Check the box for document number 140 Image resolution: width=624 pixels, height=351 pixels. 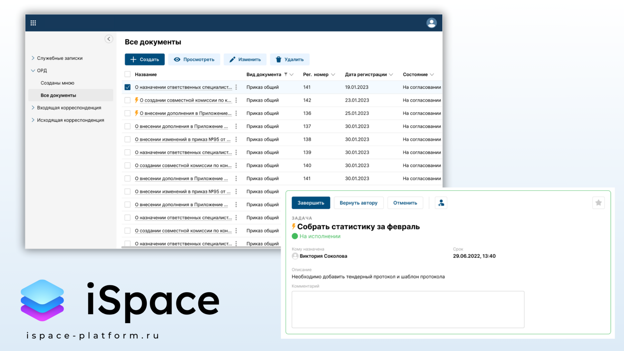pyautogui.click(x=127, y=165)
